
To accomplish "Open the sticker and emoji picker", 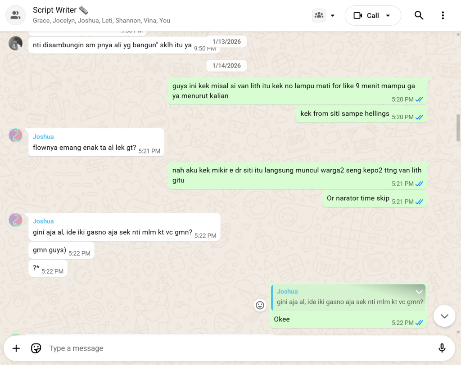I will pyautogui.click(x=36, y=348).
